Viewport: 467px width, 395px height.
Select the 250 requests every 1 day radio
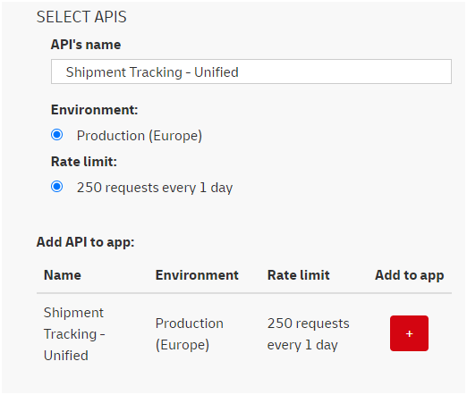(x=56, y=187)
